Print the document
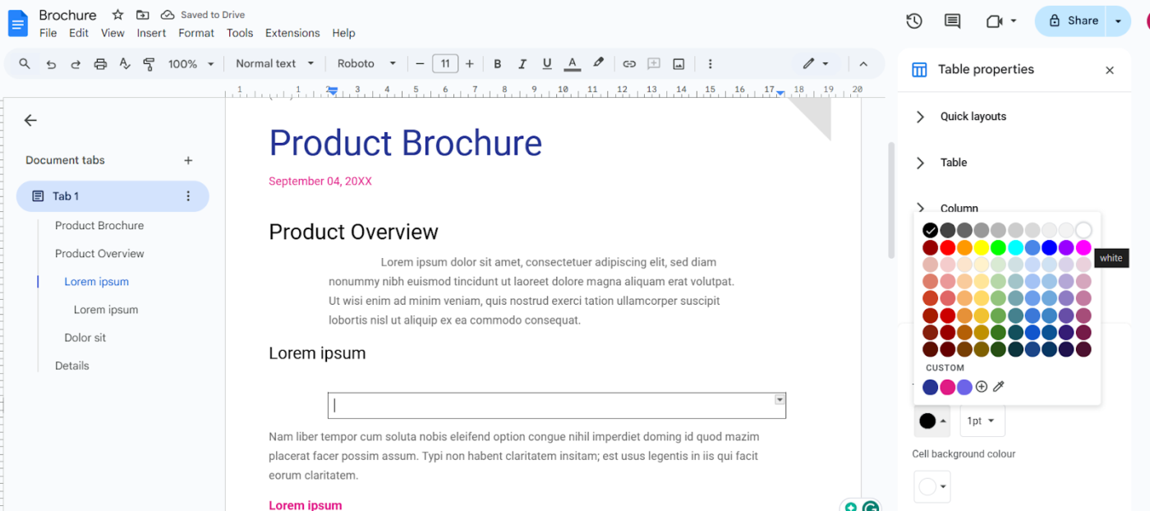 (100, 63)
